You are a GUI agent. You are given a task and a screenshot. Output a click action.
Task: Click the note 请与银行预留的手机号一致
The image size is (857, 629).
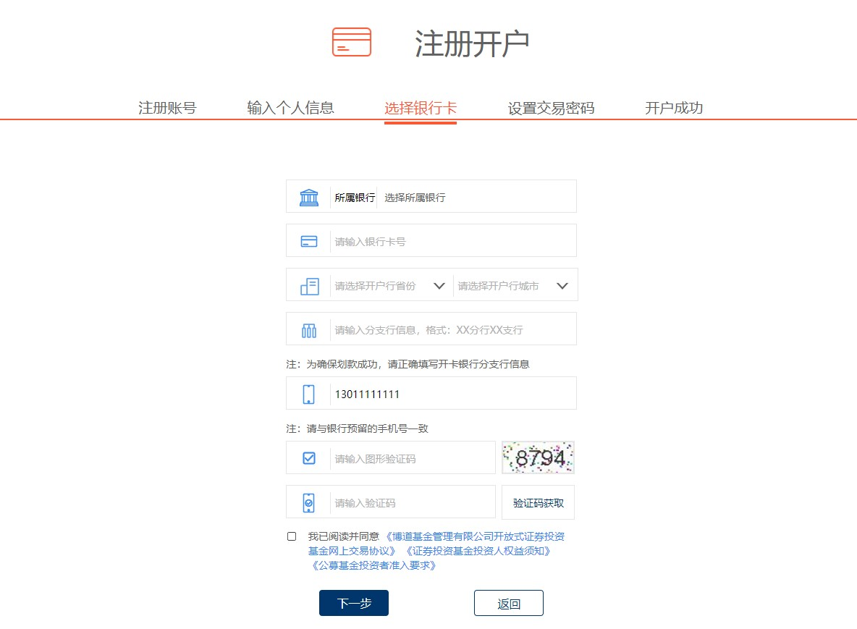357,429
